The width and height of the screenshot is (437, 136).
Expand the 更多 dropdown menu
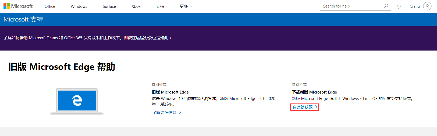click(186, 6)
